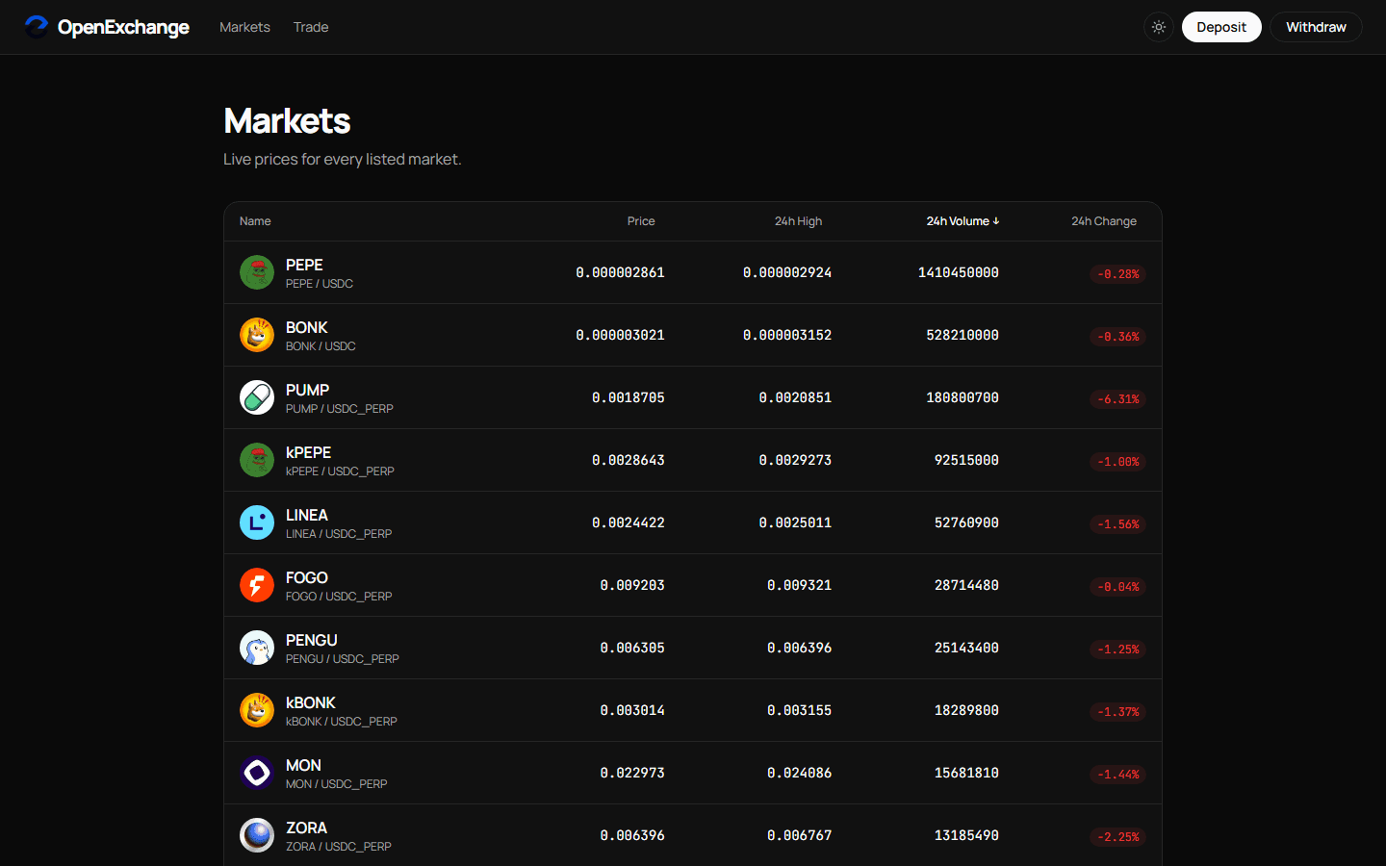Click the kPEPE price 0.0028643
The height and width of the screenshot is (866, 1386).
(629, 461)
